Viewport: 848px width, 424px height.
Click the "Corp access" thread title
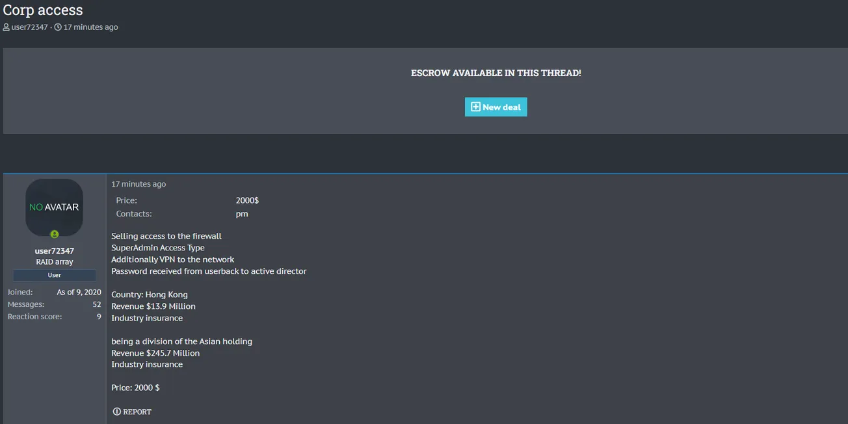[43, 10]
